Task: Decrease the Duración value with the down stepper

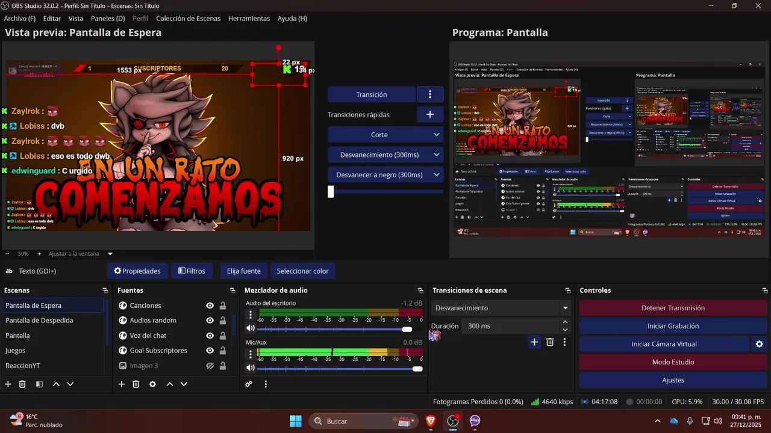Action: coord(565,330)
